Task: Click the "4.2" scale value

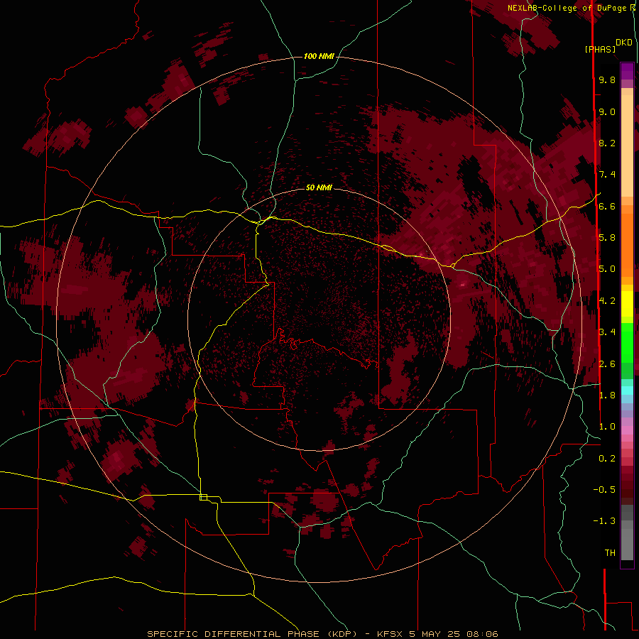Action: pyautogui.click(x=607, y=301)
